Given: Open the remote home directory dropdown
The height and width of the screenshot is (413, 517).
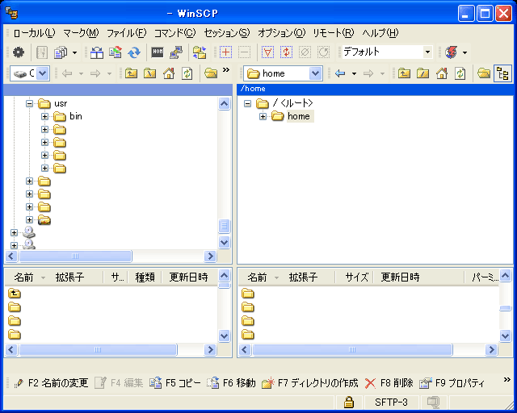Looking at the screenshot, I should point(316,73).
